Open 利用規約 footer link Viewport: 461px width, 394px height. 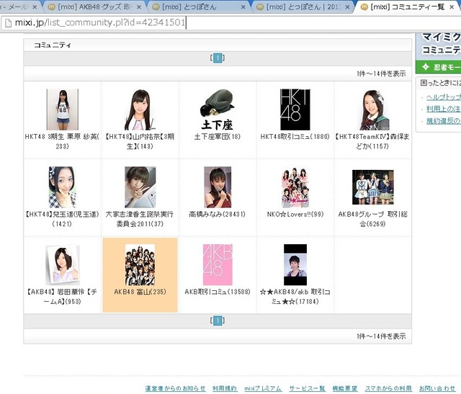[x=225, y=388]
